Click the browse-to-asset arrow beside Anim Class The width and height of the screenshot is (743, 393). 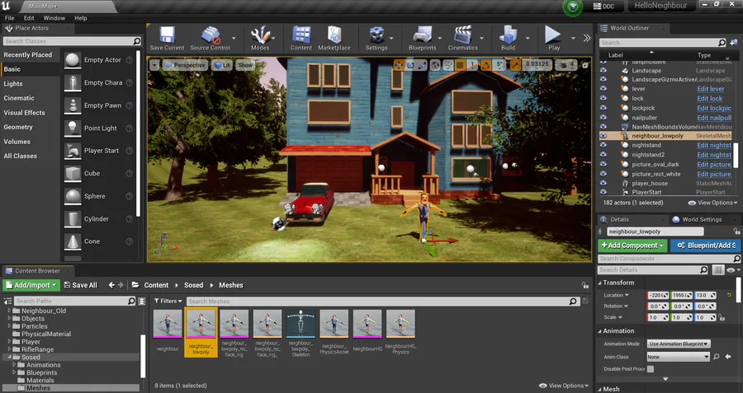[728, 357]
